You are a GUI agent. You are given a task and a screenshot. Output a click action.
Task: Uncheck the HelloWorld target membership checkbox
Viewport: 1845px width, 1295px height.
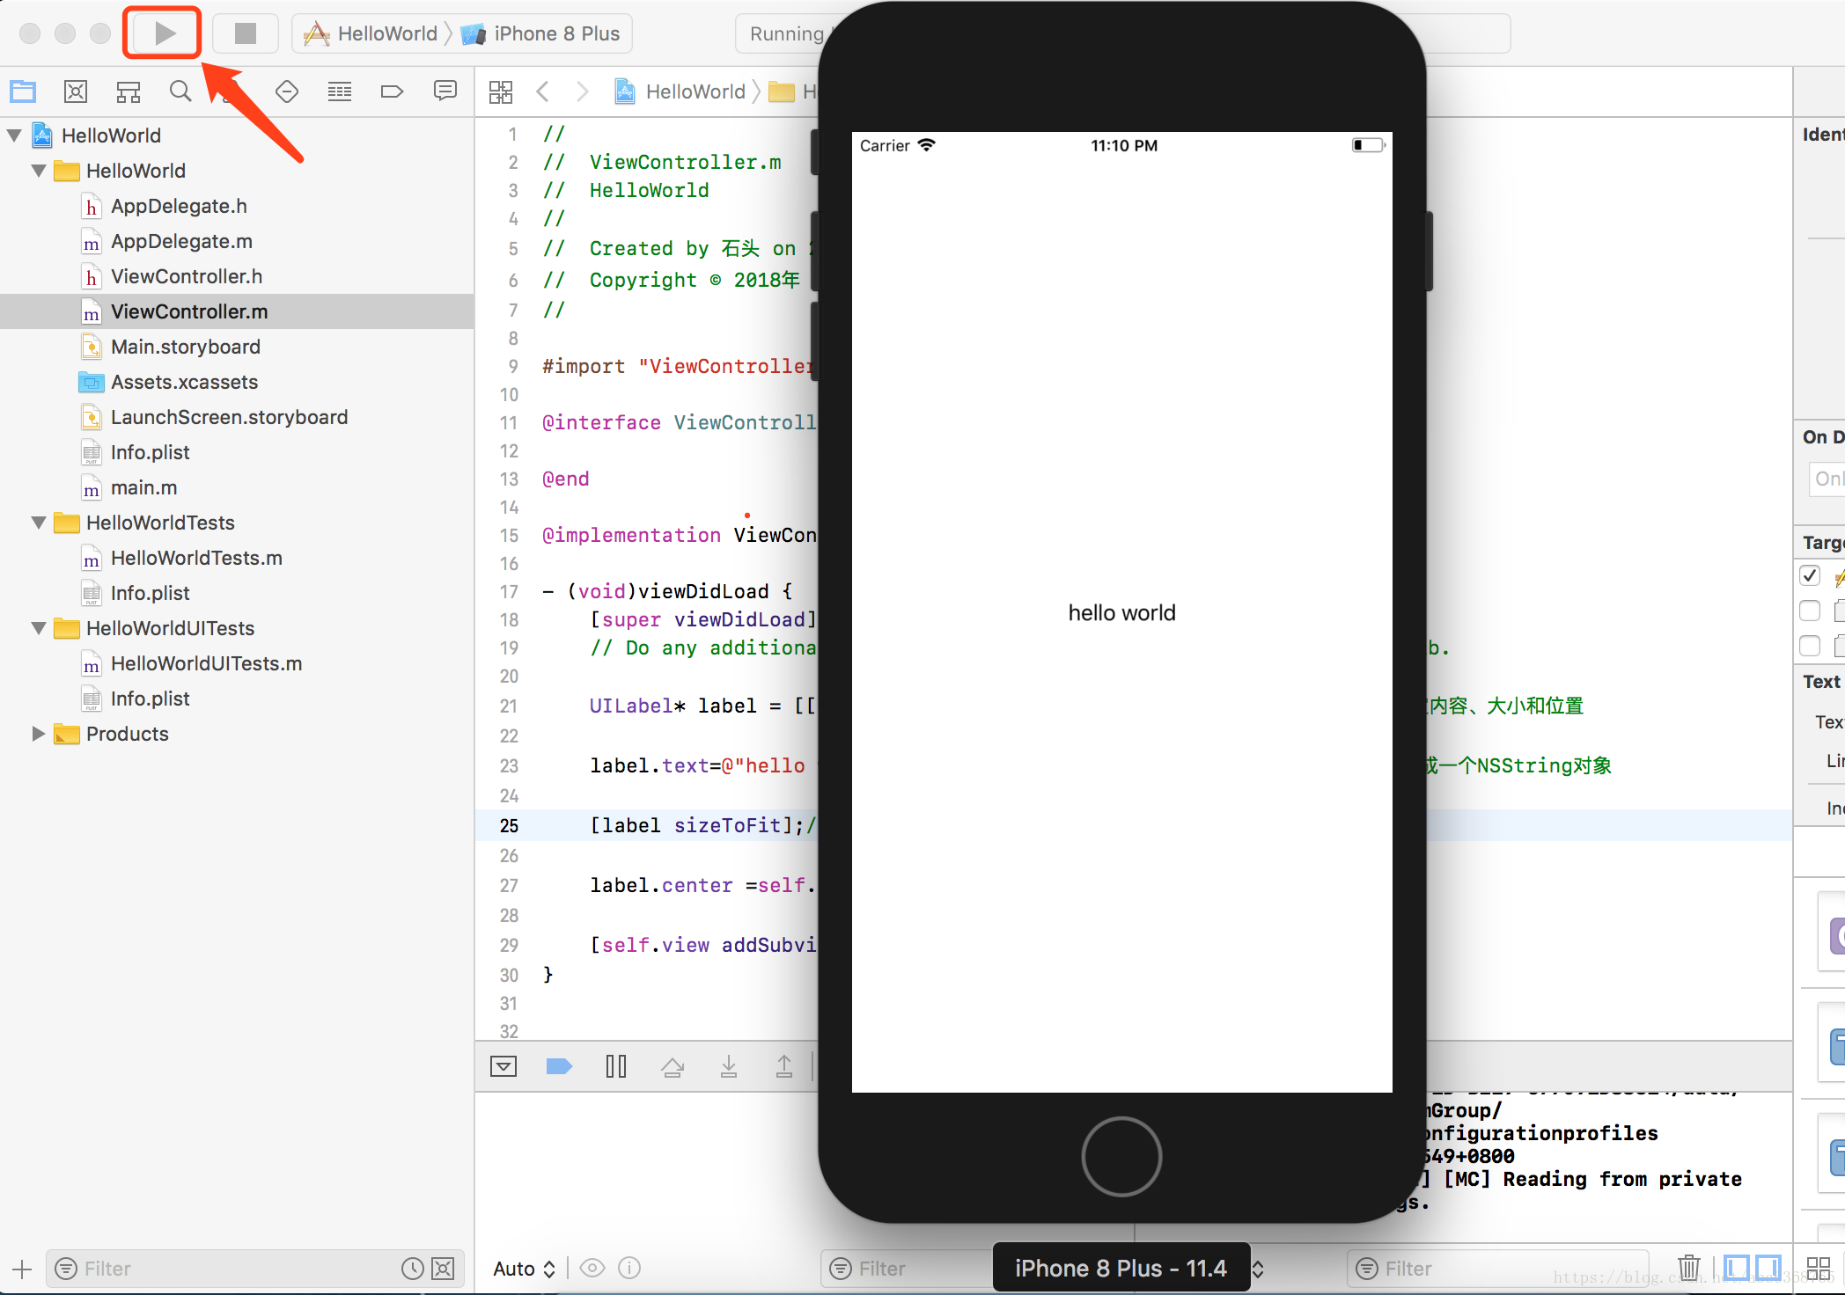tap(1810, 575)
